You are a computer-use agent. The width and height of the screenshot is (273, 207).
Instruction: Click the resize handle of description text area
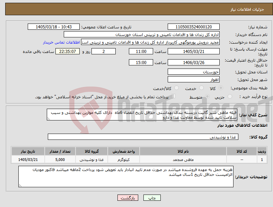tap(49, 119)
